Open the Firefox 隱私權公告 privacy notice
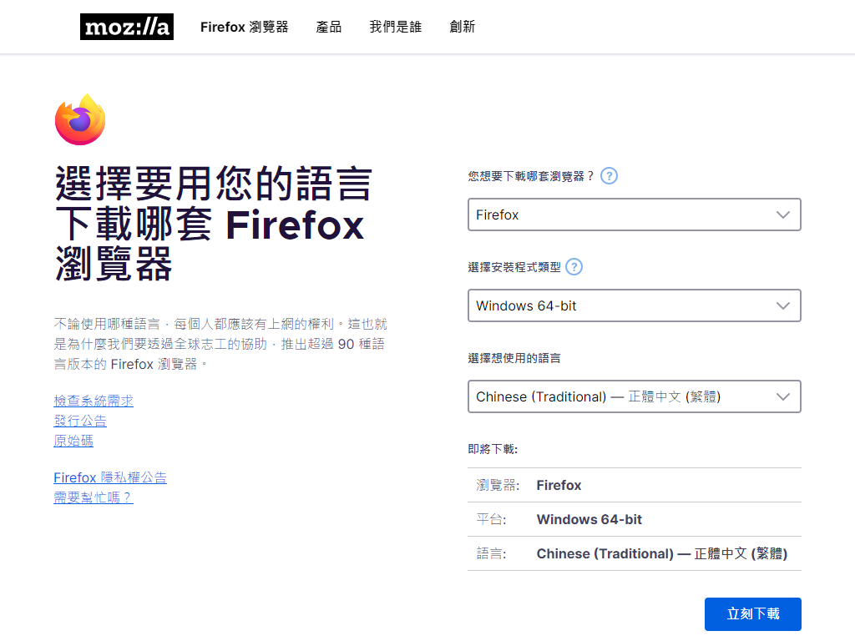855x641 pixels. 109,477
